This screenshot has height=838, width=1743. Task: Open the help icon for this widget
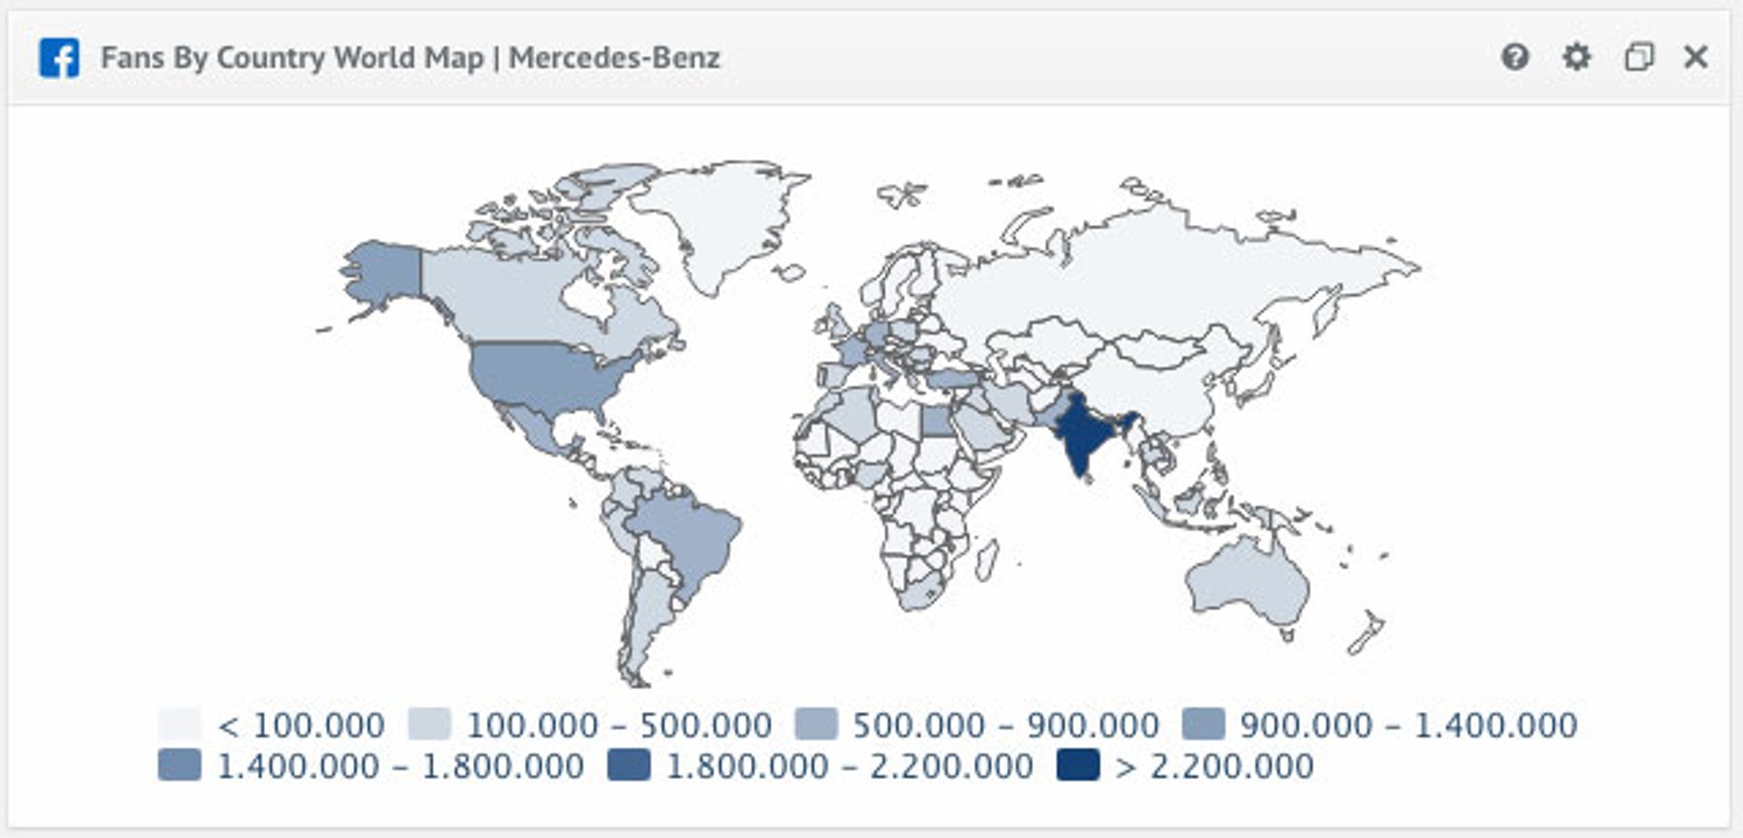pyautogui.click(x=1515, y=59)
